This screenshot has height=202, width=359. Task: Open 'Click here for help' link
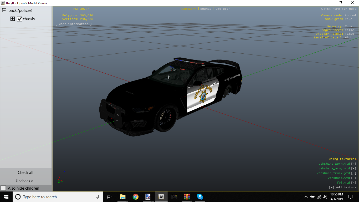[339, 9]
